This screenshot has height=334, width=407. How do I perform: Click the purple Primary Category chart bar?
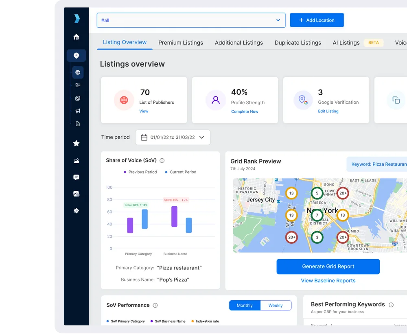coord(130,225)
